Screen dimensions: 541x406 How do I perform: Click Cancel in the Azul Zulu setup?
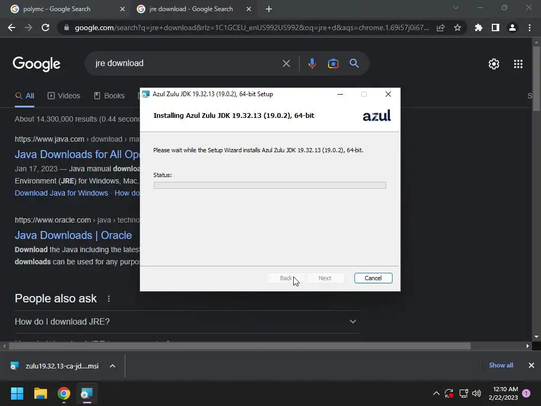pos(373,278)
